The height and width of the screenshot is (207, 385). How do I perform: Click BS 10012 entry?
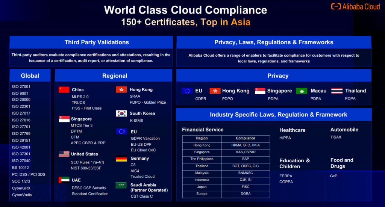tap(20, 168)
